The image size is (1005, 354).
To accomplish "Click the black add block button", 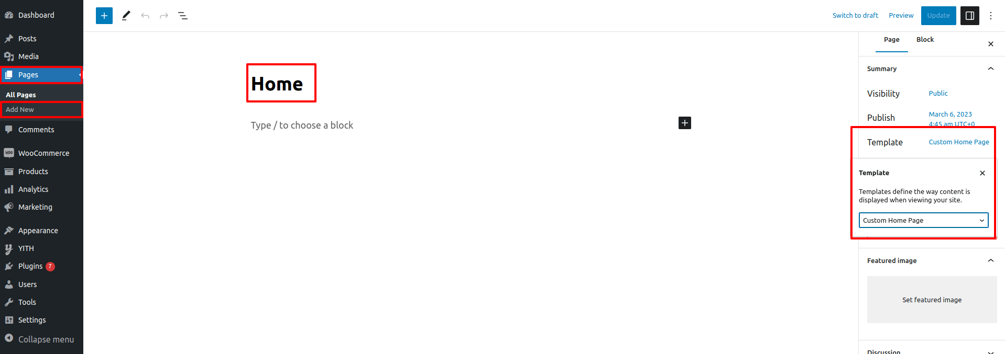I will 684,123.
